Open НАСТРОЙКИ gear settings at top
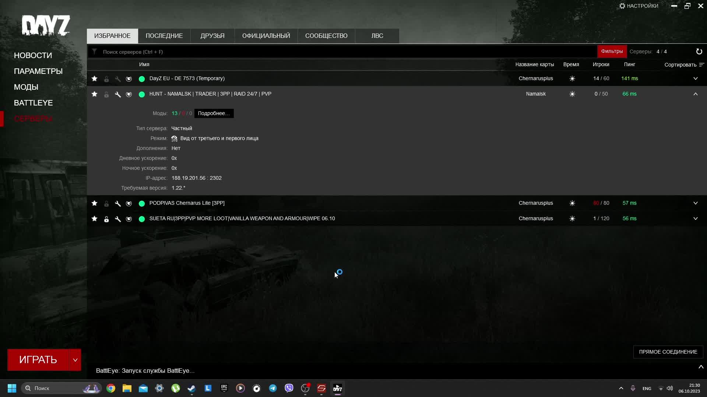This screenshot has width=707, height=397. point(639,6)
